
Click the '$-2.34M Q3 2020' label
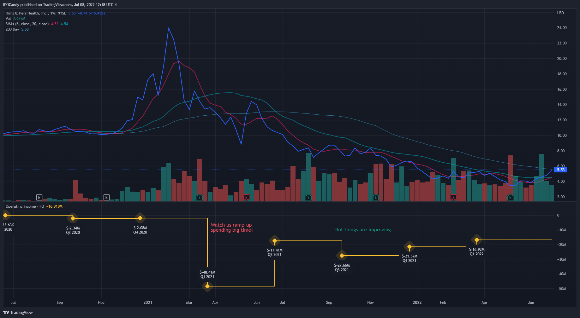[73, 230]
